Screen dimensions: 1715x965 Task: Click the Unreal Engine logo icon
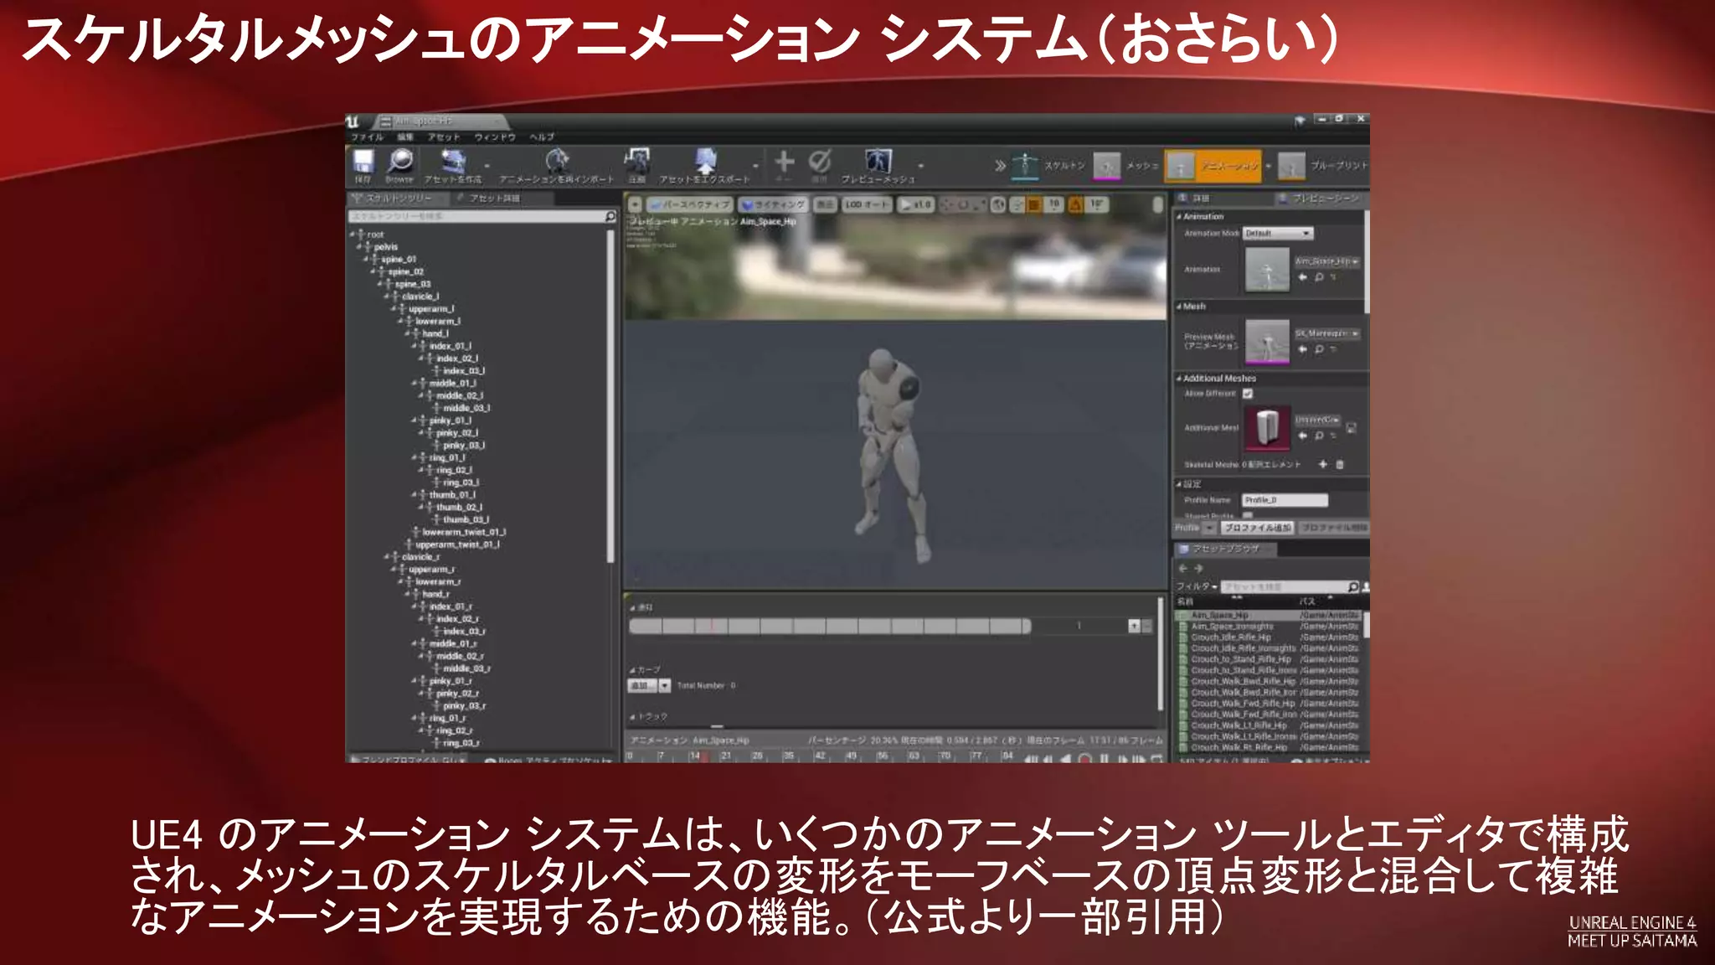click(x=353, y=122)
